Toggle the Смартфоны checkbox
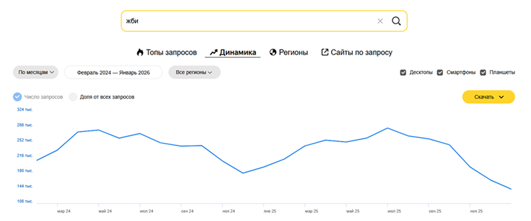531x221 pixels. (440, 73)
